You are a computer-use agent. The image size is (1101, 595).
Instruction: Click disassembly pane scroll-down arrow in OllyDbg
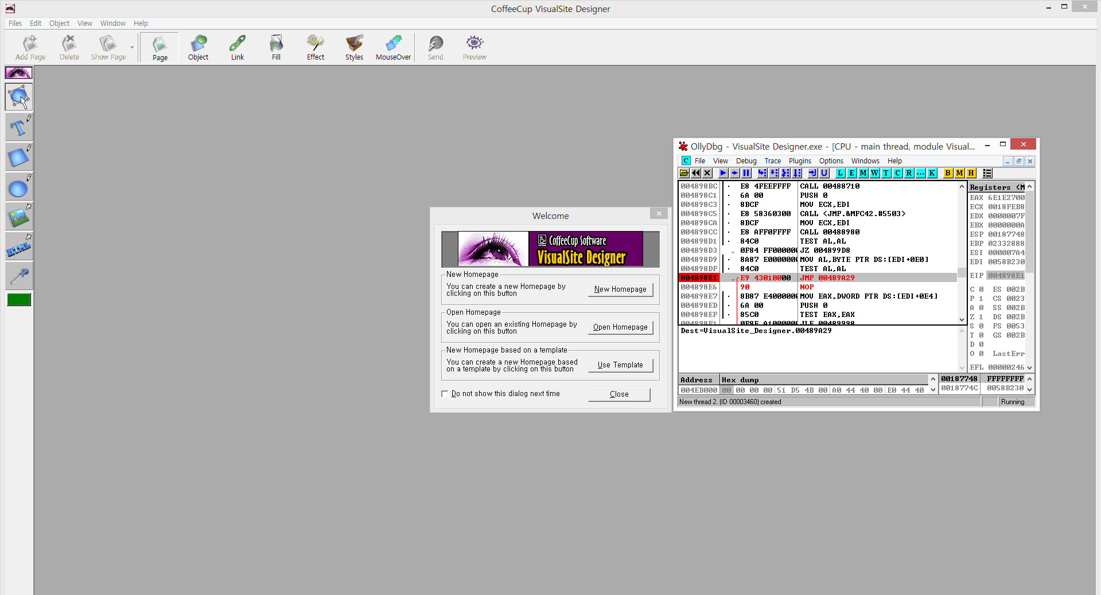pyautogui.click(x=962, y=320)
